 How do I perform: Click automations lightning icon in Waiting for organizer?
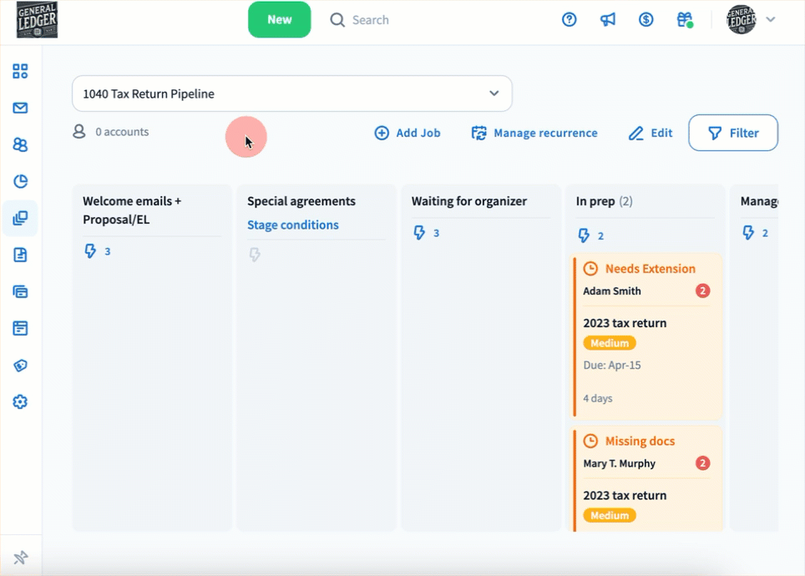tap(420, 233)
